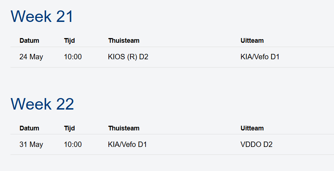The width and height of the screenshot is (334, 171).
Task: Click the Thuisteam header in Week 22
Action: [x=124, y=128]
